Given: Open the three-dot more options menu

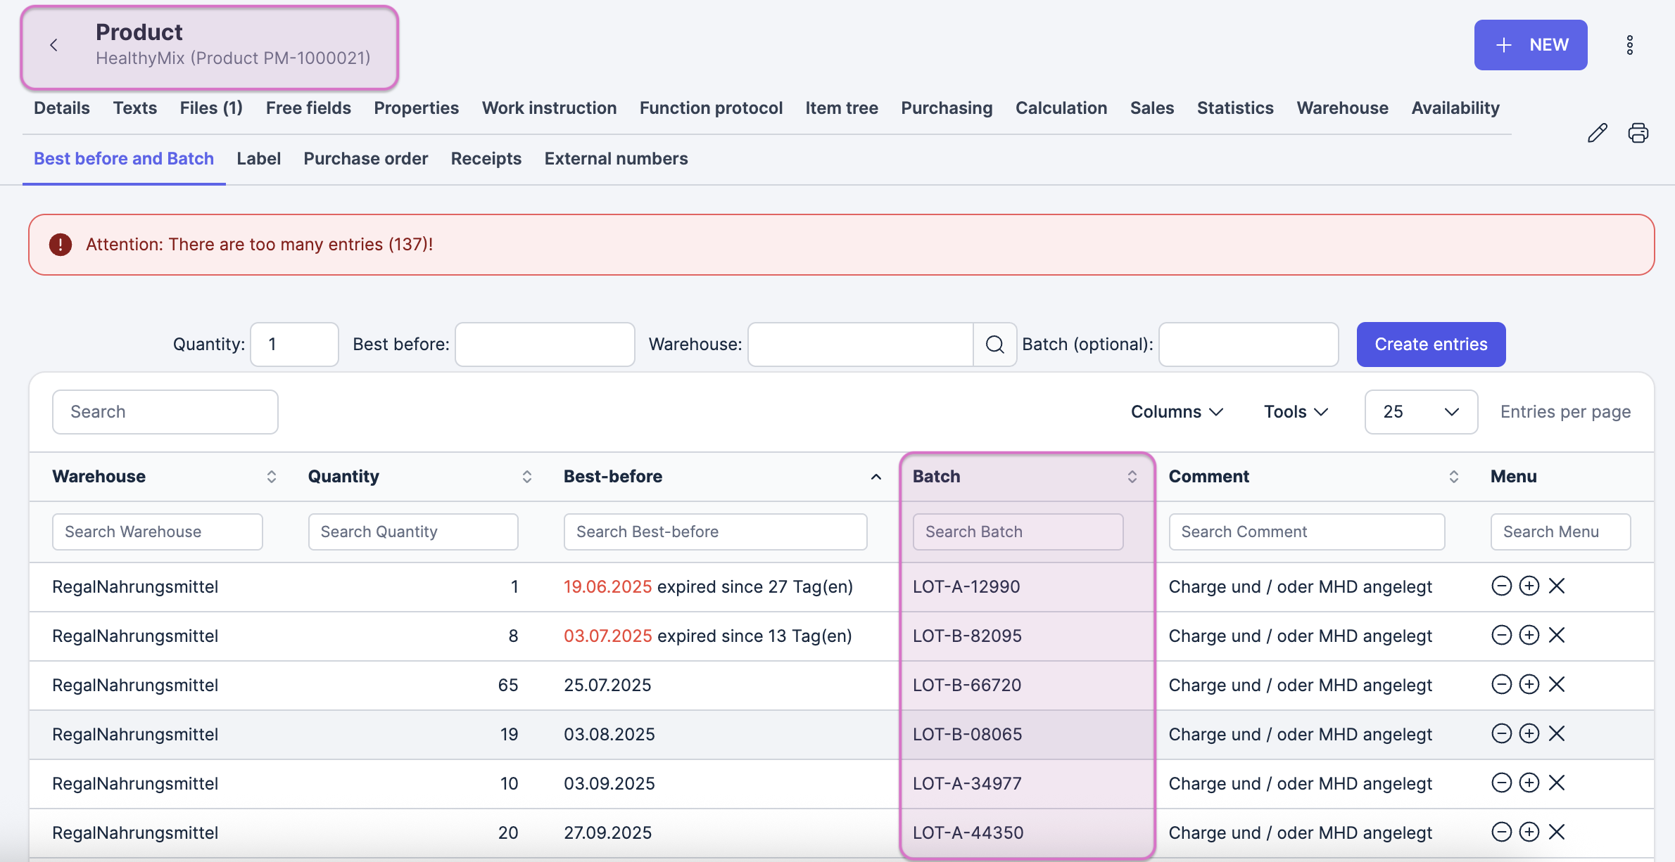Looking at the screenshot, I should (1629, 45).
